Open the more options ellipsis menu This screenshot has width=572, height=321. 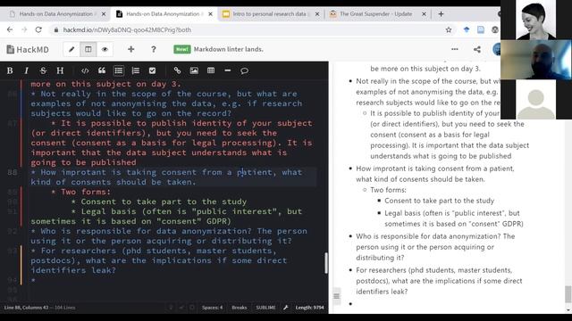(x=455, y=49)
